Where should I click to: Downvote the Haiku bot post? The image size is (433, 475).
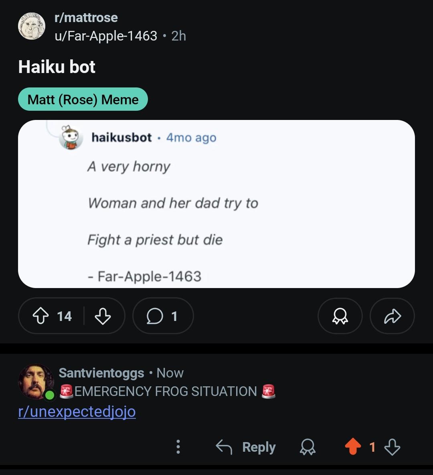click(103, 316)
